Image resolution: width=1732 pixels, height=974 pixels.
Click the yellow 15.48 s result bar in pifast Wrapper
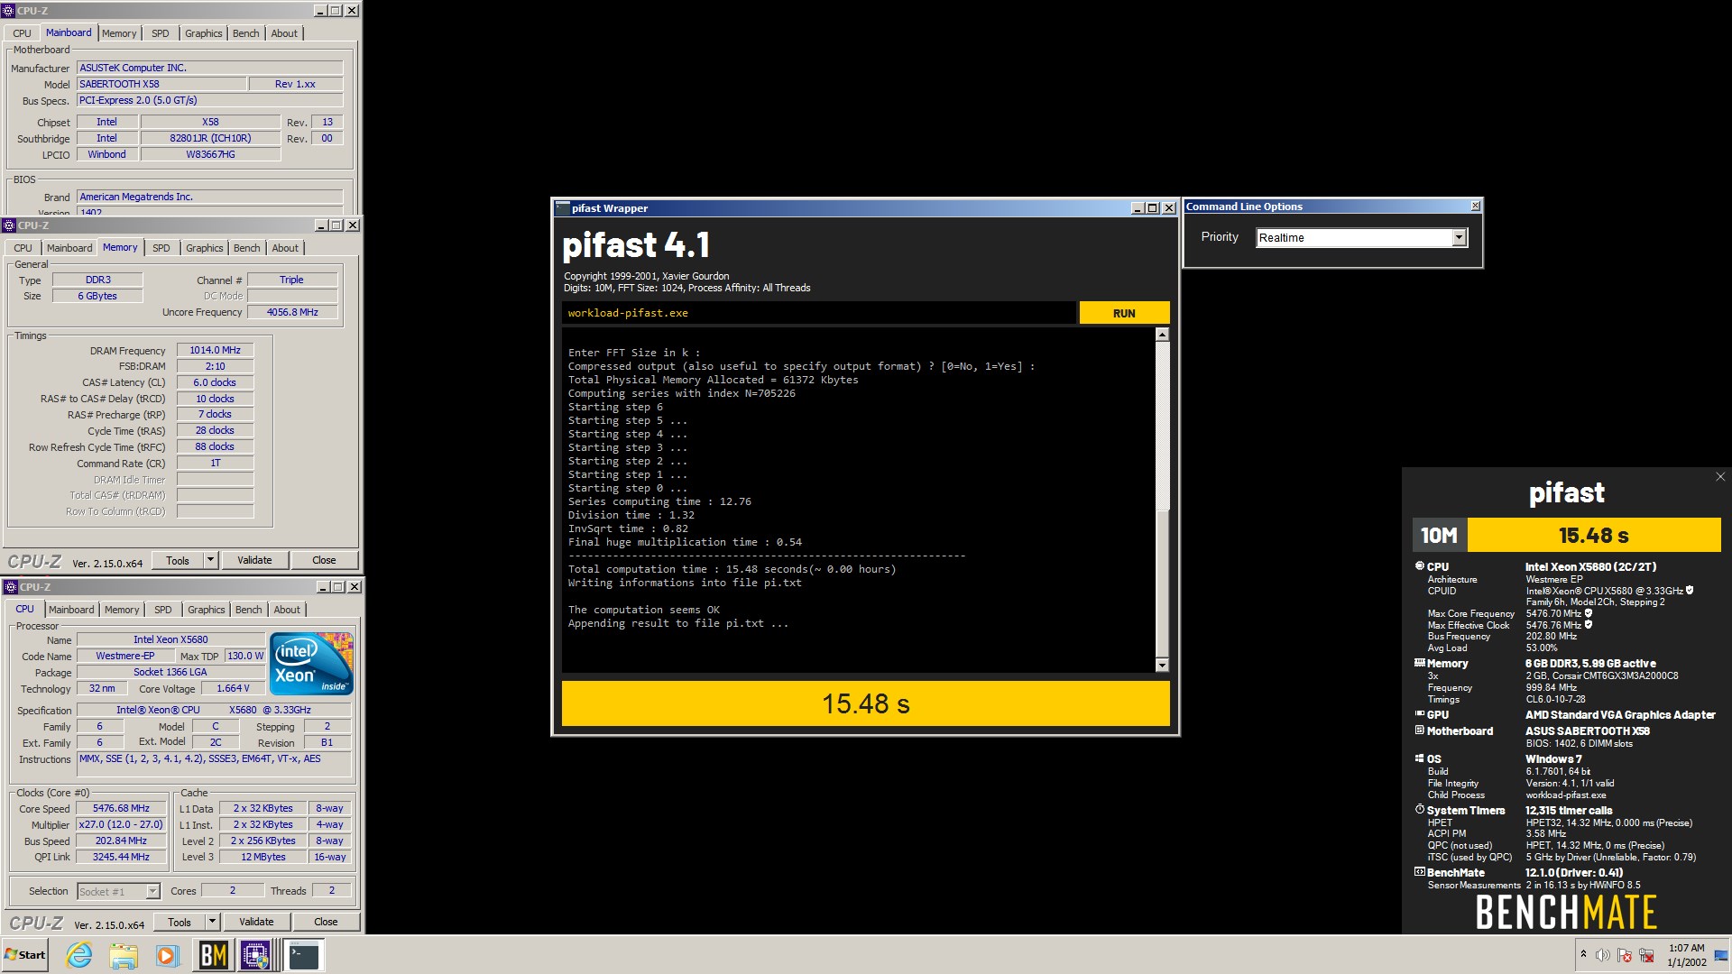866,703
